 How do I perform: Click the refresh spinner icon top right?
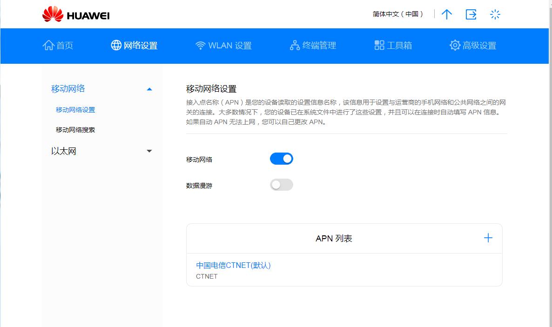[495, 14]
